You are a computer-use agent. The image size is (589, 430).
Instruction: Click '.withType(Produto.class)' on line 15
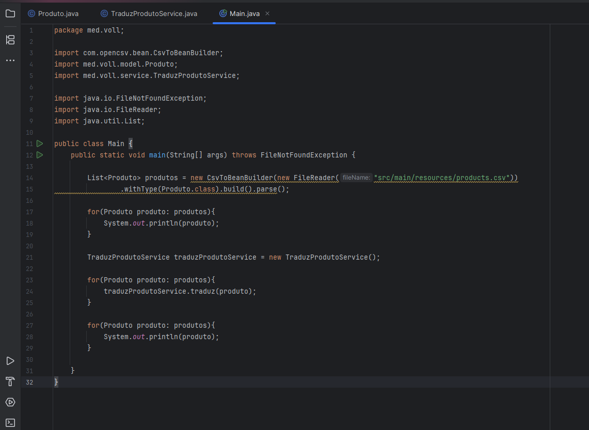[170, 189]
